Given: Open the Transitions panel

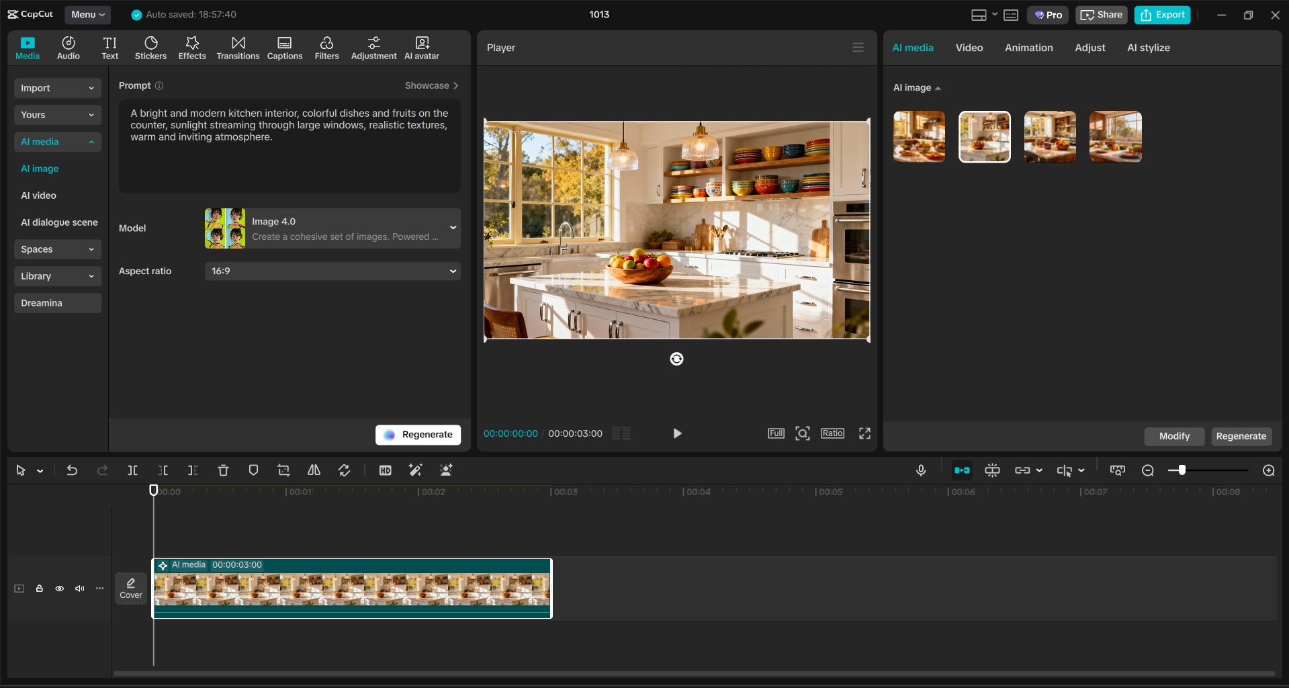Looking at the screenshot, I should point(238,47).
